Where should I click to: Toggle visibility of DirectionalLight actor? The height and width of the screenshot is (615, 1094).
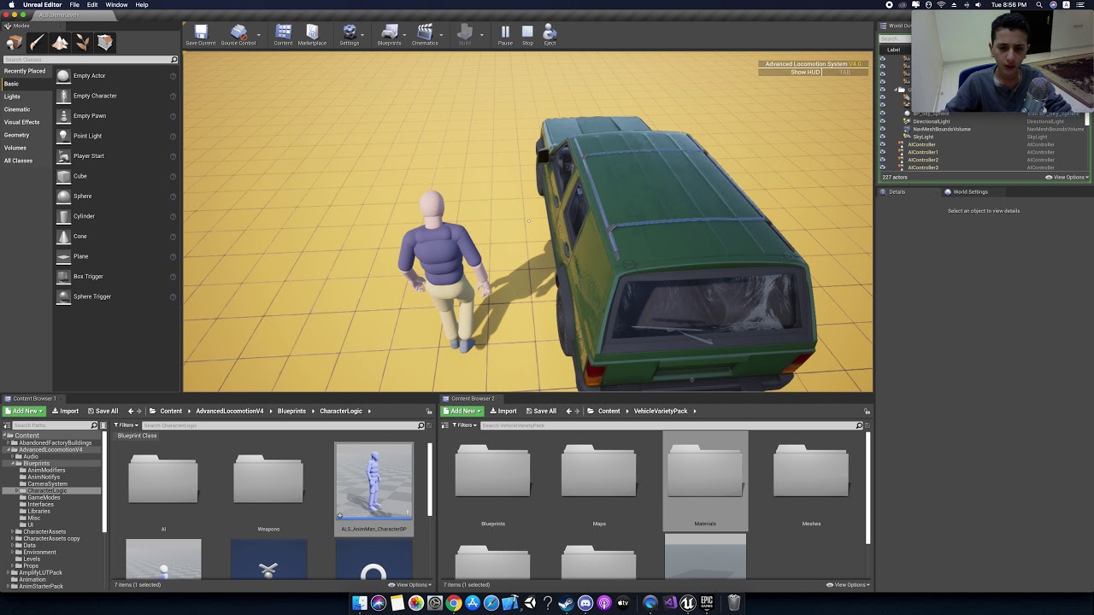tap(883, 121)
